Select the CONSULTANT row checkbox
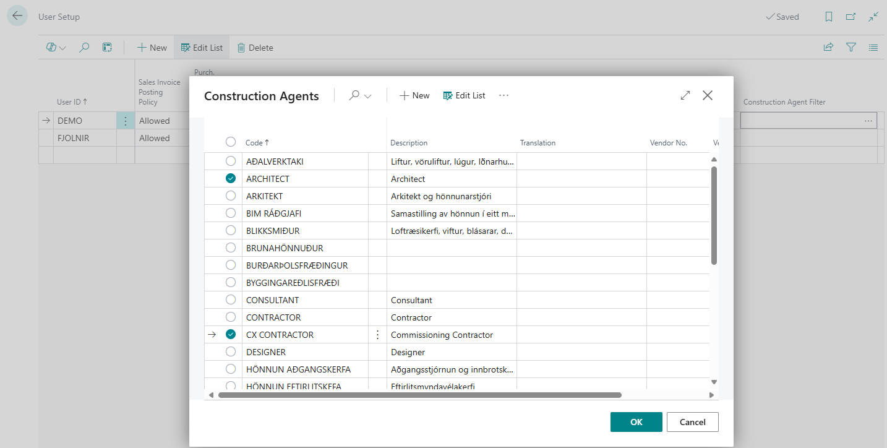 231,300
